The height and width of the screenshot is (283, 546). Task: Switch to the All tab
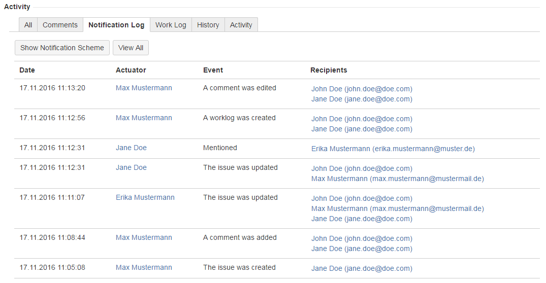click(28, 25)
